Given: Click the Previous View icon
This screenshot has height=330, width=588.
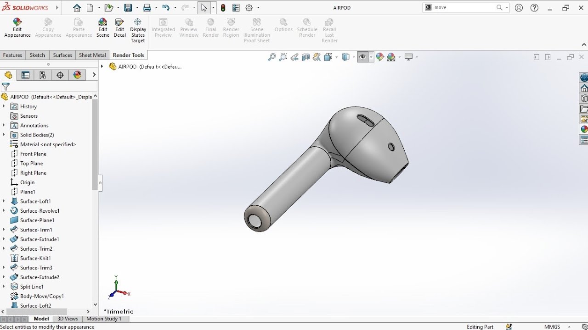Looking at the screenshot, I should point(294,57).
